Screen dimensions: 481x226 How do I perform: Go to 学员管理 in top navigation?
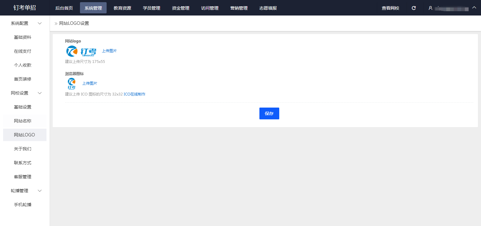pos(152,8)
